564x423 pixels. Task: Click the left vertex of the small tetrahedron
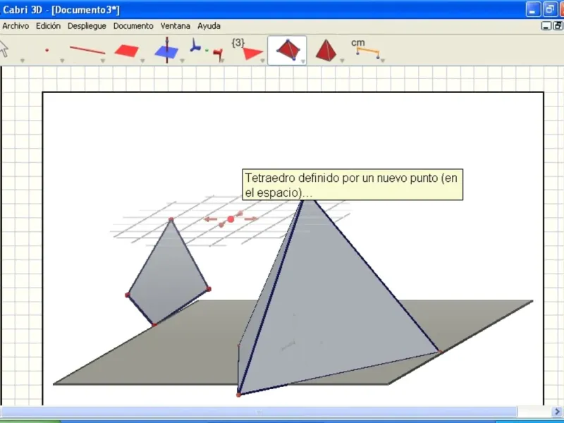tap(128, 295)
